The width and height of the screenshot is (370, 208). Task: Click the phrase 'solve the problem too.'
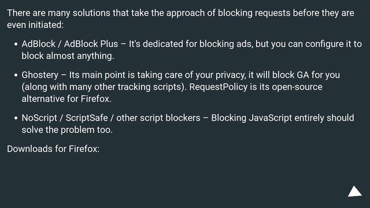67,130
